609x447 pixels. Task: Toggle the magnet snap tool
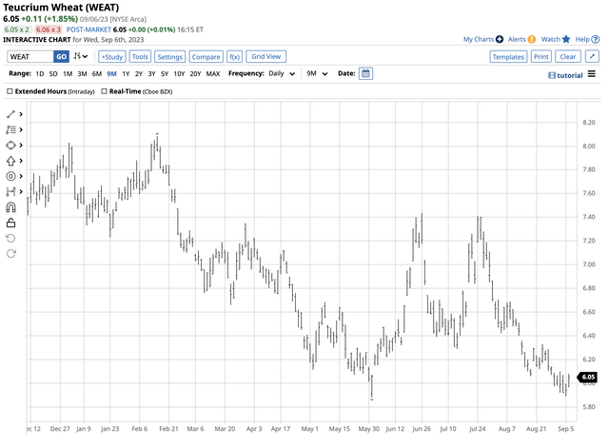[10, 207]
